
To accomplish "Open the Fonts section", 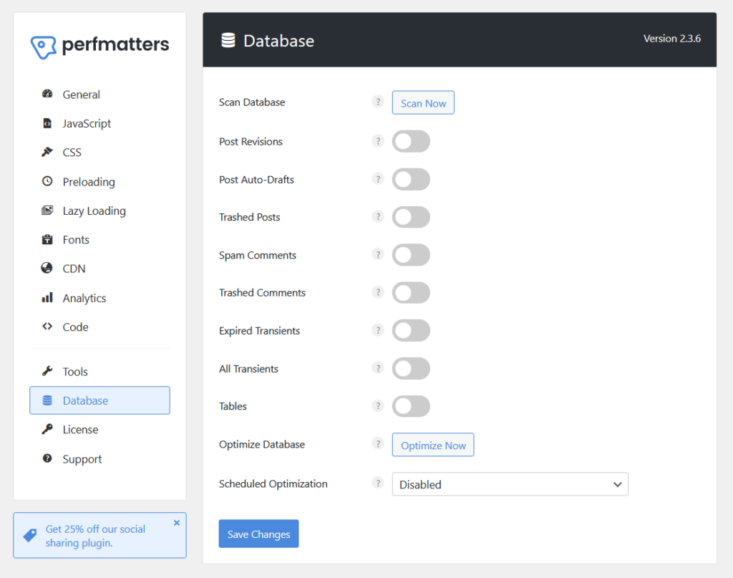I will 100,240.
